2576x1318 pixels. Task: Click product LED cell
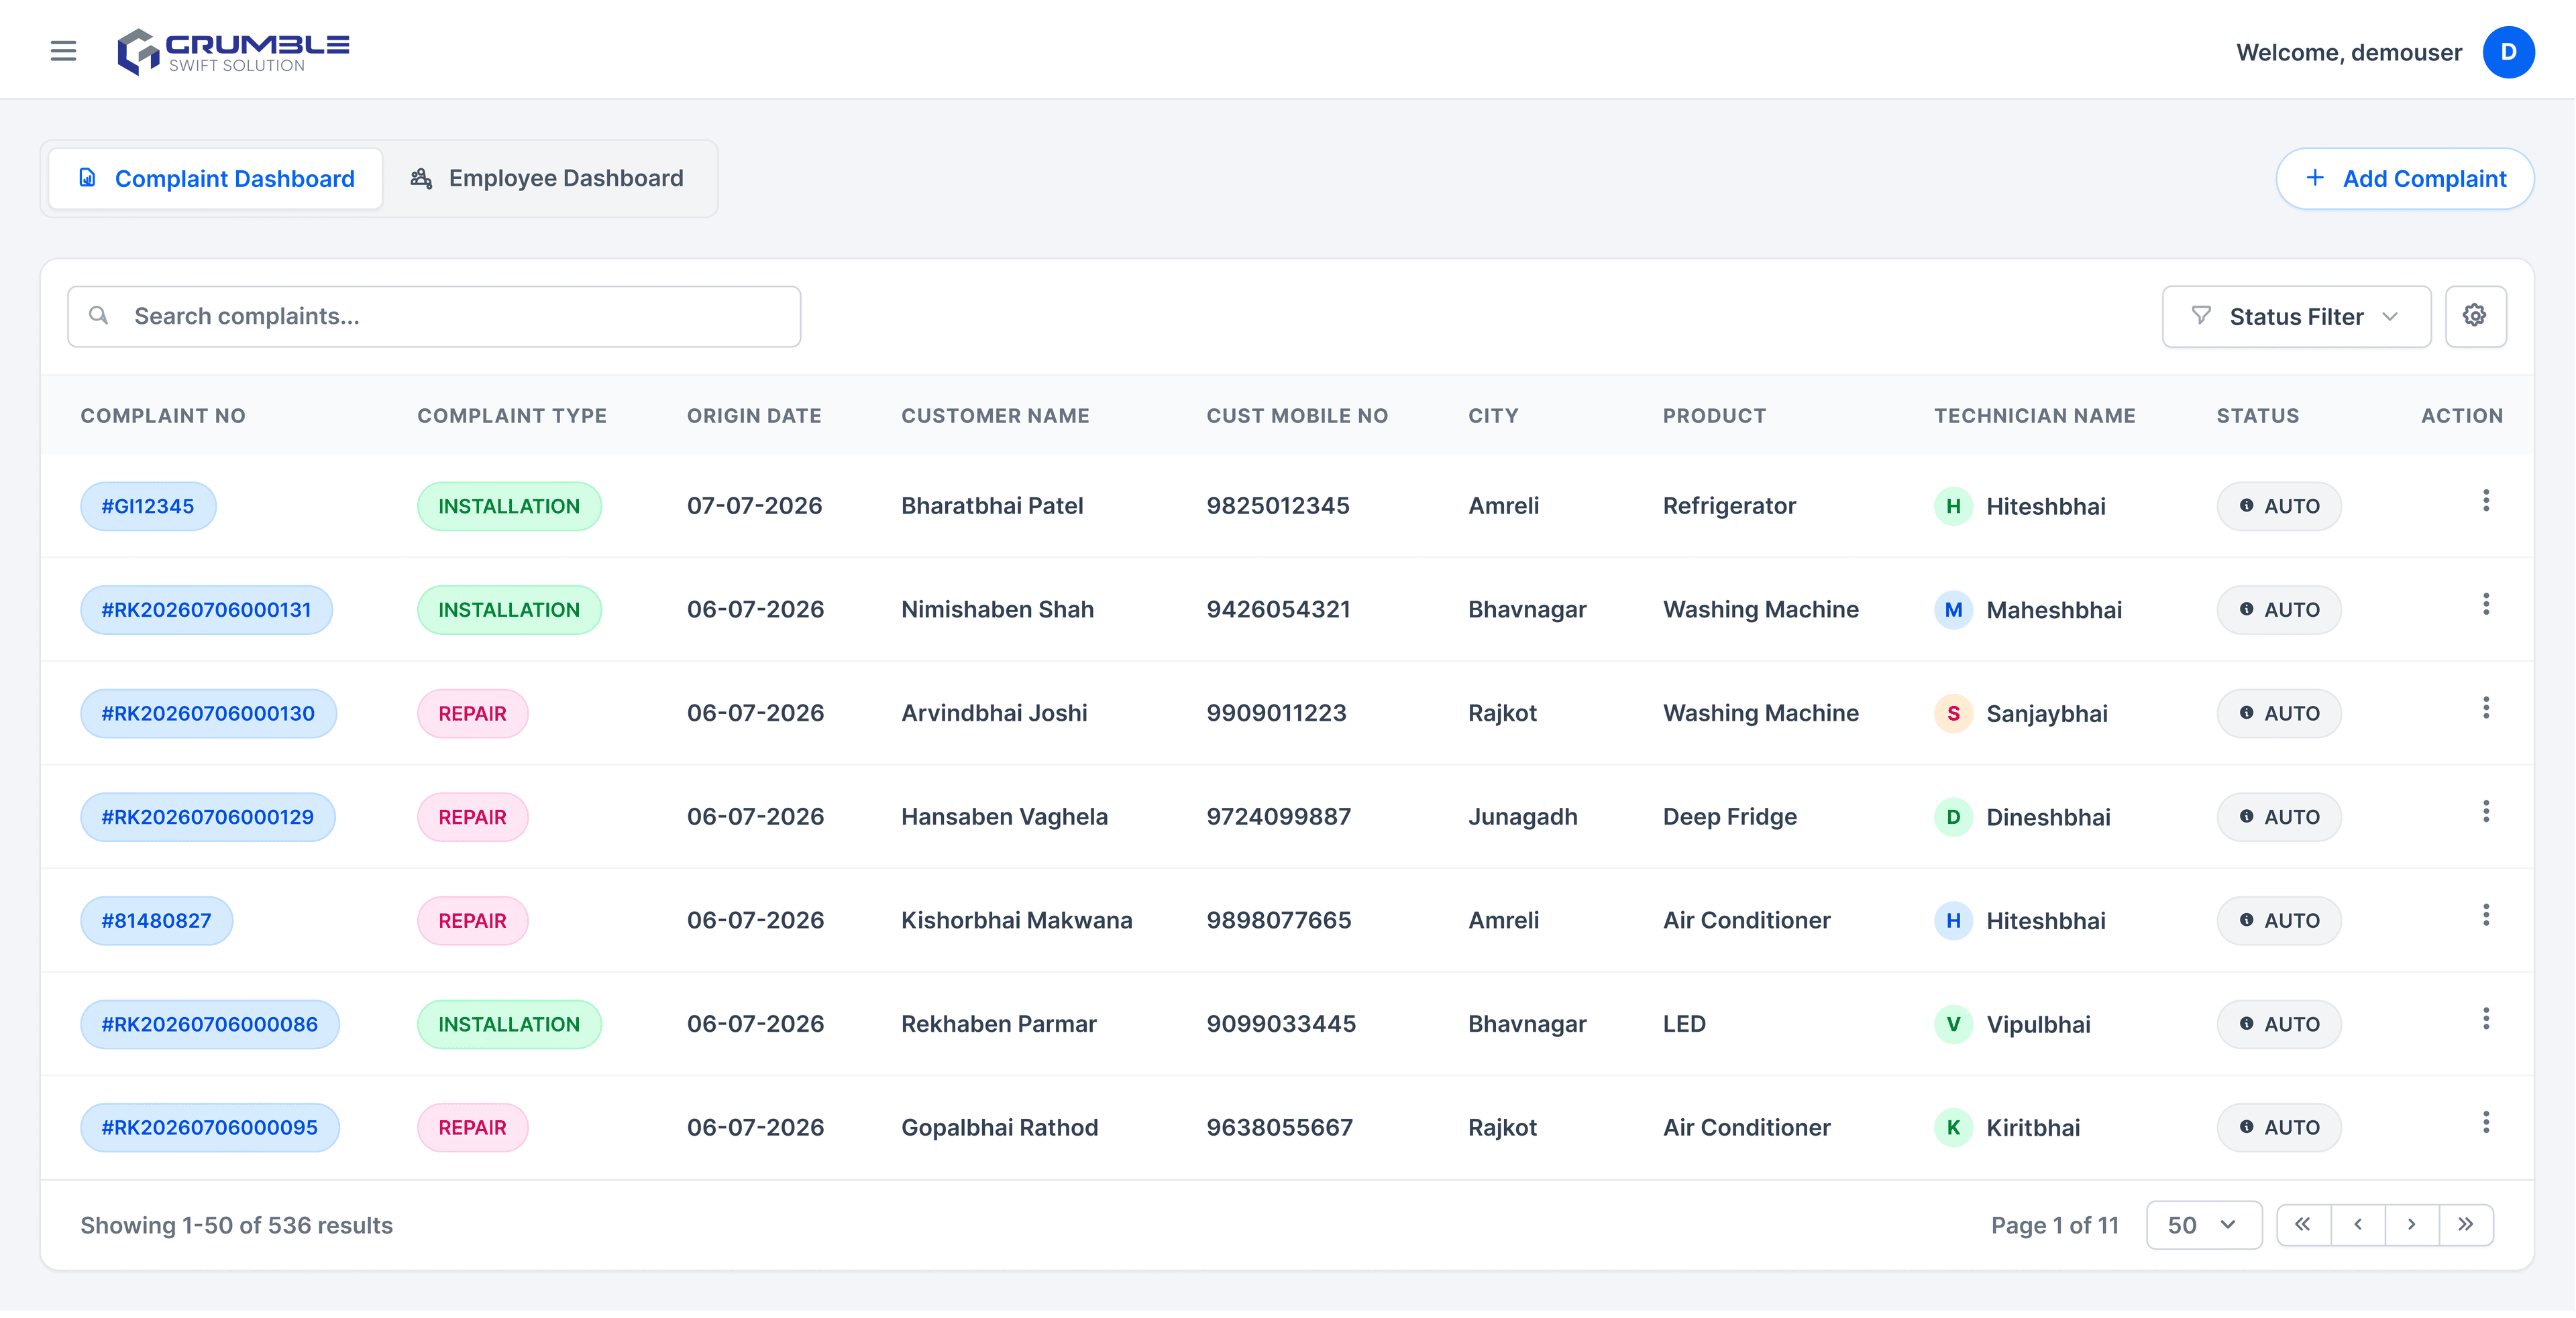point(1684,1024)
